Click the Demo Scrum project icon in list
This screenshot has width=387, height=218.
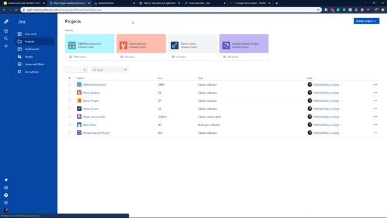[x=79, y=108]
